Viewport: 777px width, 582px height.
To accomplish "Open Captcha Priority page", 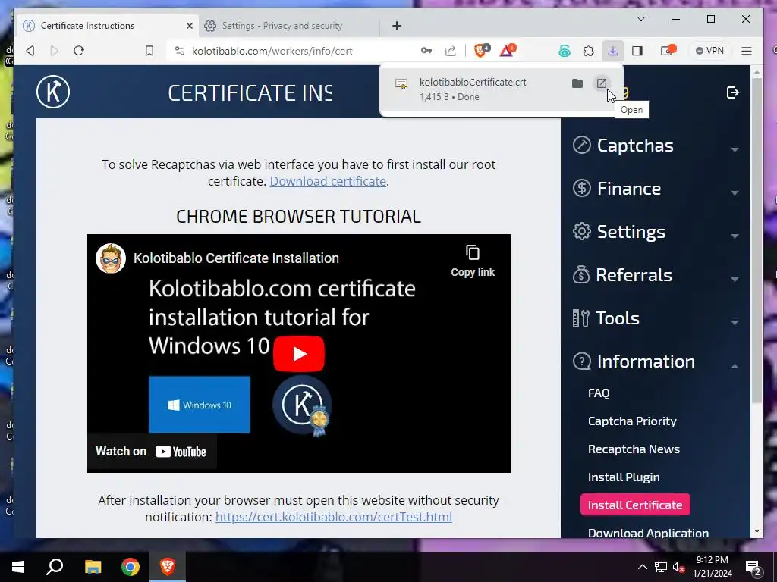I will [632, 421].
